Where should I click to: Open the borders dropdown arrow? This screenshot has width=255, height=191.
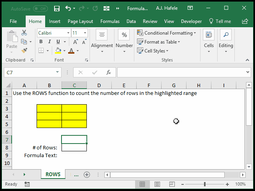pyautogui.click(x=47, y=51)
